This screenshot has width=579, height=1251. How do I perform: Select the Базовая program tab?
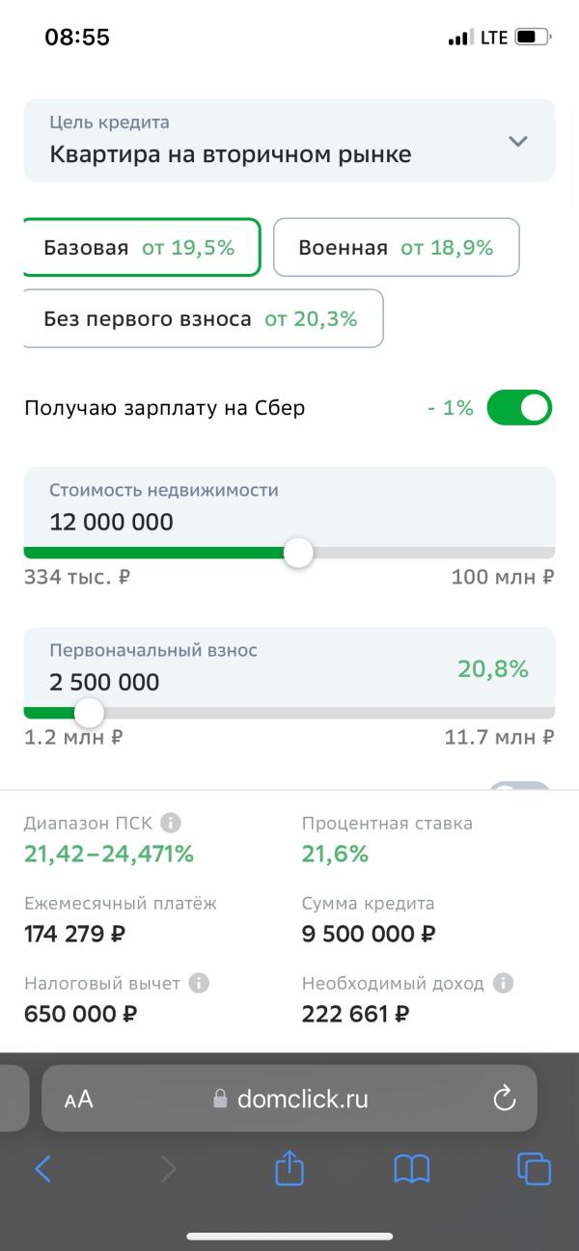pyautogui.click(x=141, y=248)
